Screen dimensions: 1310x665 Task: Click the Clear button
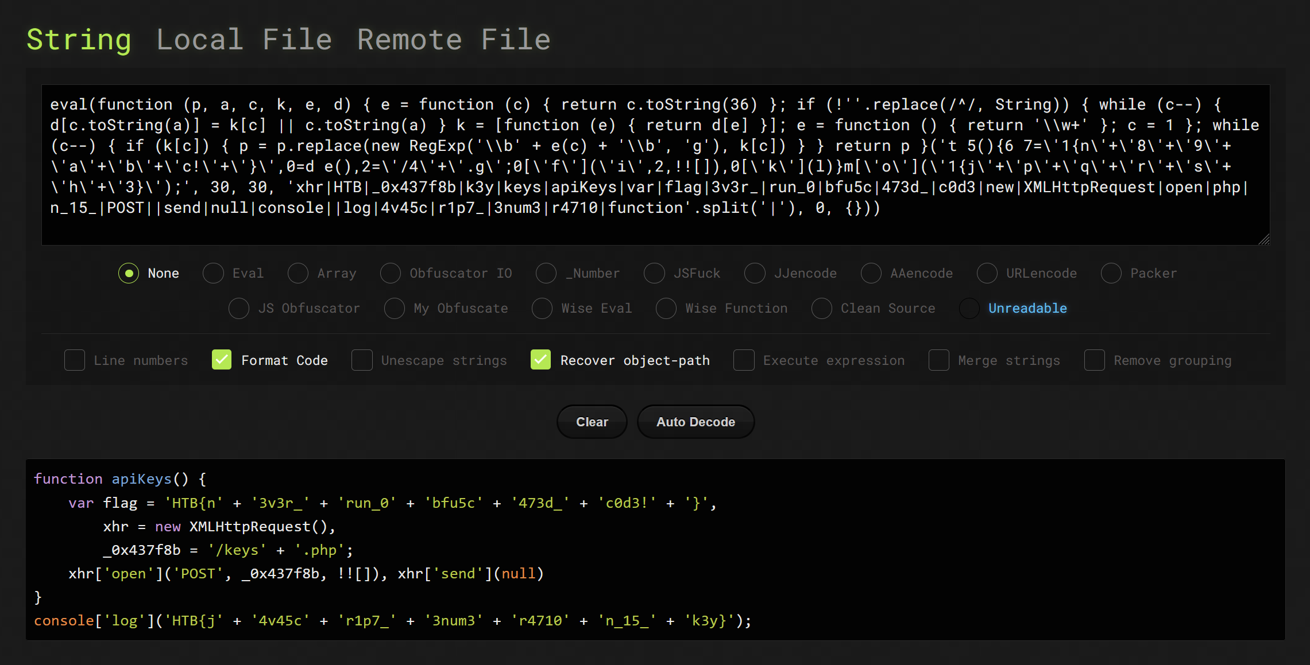pyautogui.click(x=592, y=422)
